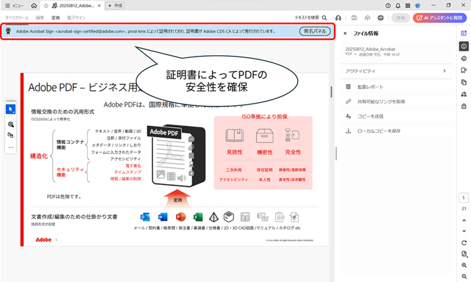Select the arrow selection tool
Viewport: 471px width, 282px height.
pos(11,110)
